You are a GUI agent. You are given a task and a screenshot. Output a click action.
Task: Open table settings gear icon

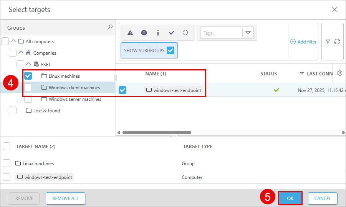[339, 73]
